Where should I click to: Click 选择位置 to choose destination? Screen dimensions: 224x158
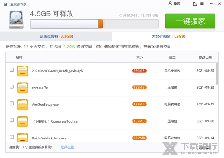click(67, 147)
